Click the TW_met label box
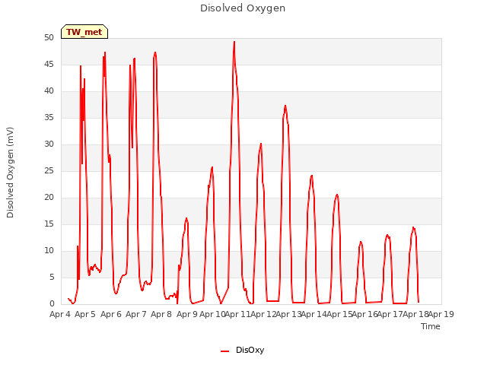The width and height of the screenshot is (487, 365). click(84, 32)
